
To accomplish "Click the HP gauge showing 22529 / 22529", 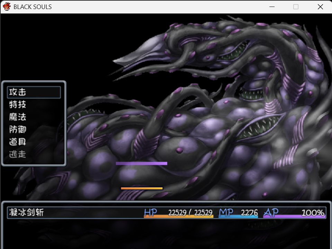I will click(178, 213).
